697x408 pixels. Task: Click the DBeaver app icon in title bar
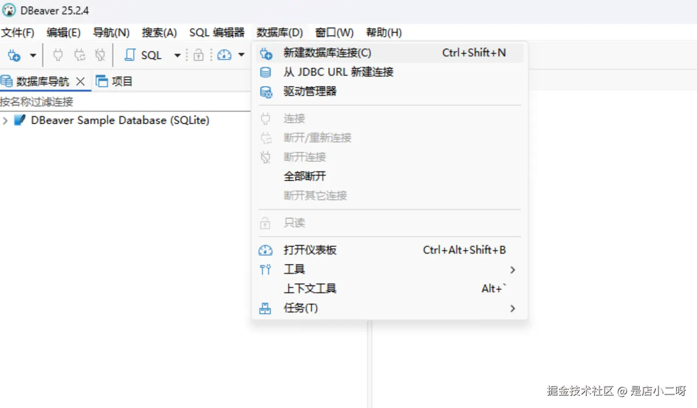(9, 10)
